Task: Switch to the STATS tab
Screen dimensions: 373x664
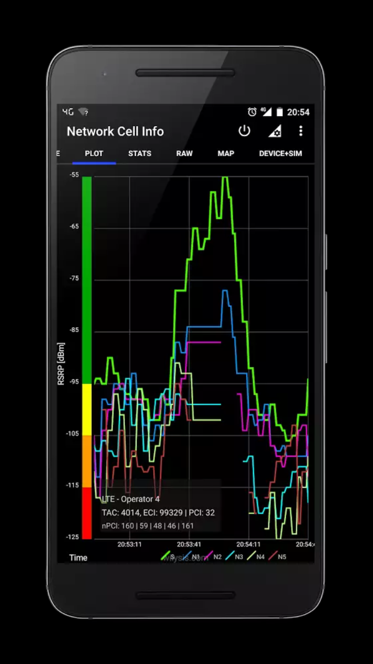Action: click(140, 154)
